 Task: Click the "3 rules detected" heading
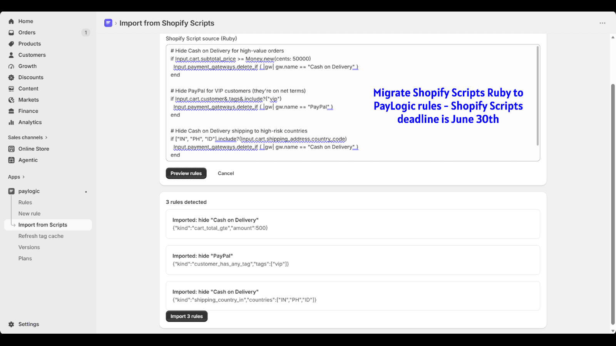186,202
